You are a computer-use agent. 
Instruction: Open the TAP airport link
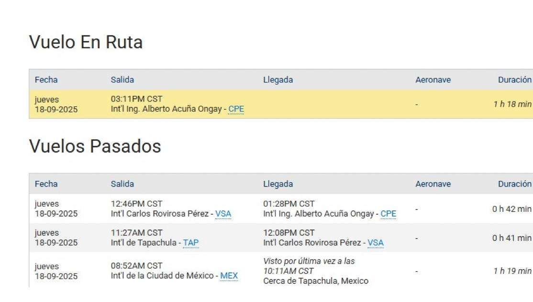point(190,243)
